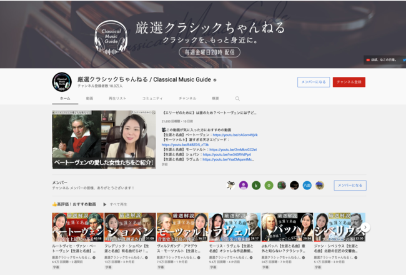The image size is (406, 275).
Task: Open the コミュニティ tab
Action: [152, 99]
